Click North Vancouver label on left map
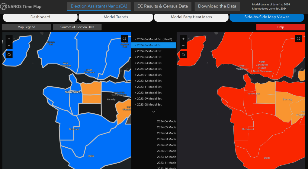The image size is (308, 169). (x=89, y=71)
